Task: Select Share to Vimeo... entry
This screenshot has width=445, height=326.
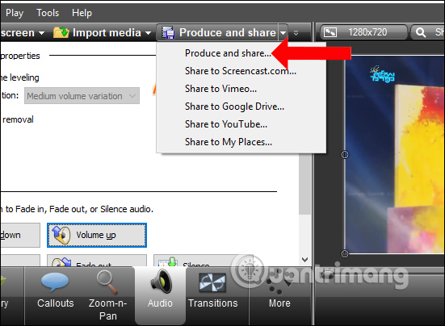Action: [x=220, y=89]
